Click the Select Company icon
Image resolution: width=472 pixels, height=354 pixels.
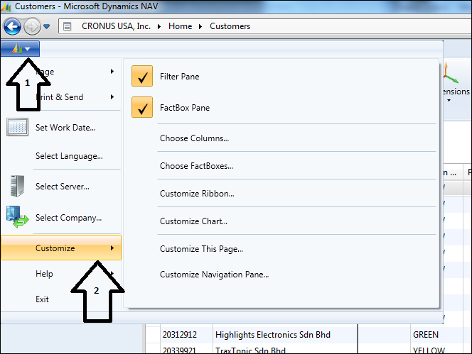click(x=18, y=216)
